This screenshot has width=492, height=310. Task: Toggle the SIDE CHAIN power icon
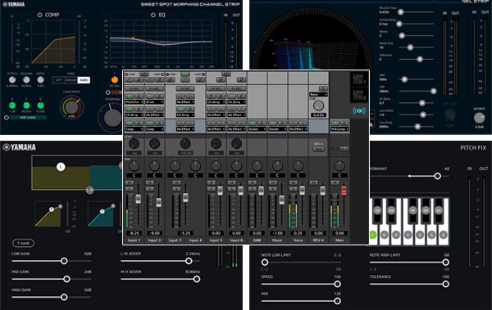(7, 118)
